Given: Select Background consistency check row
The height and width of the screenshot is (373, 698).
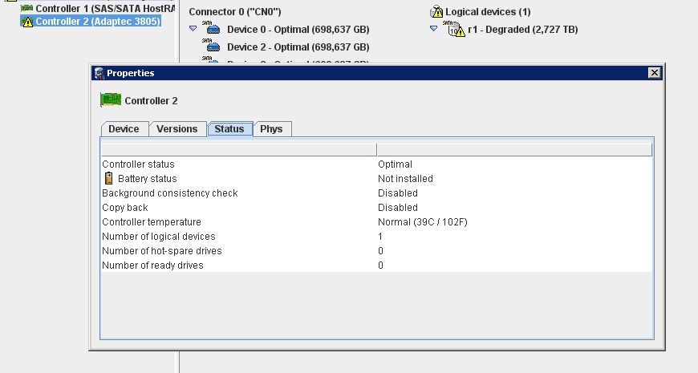Looking at the screenshot, I should coord(376,193).
